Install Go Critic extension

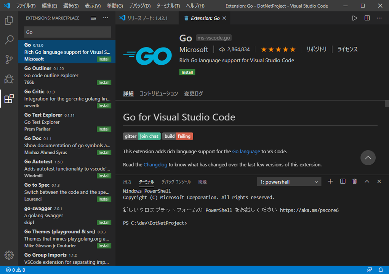tap(104, 106)
